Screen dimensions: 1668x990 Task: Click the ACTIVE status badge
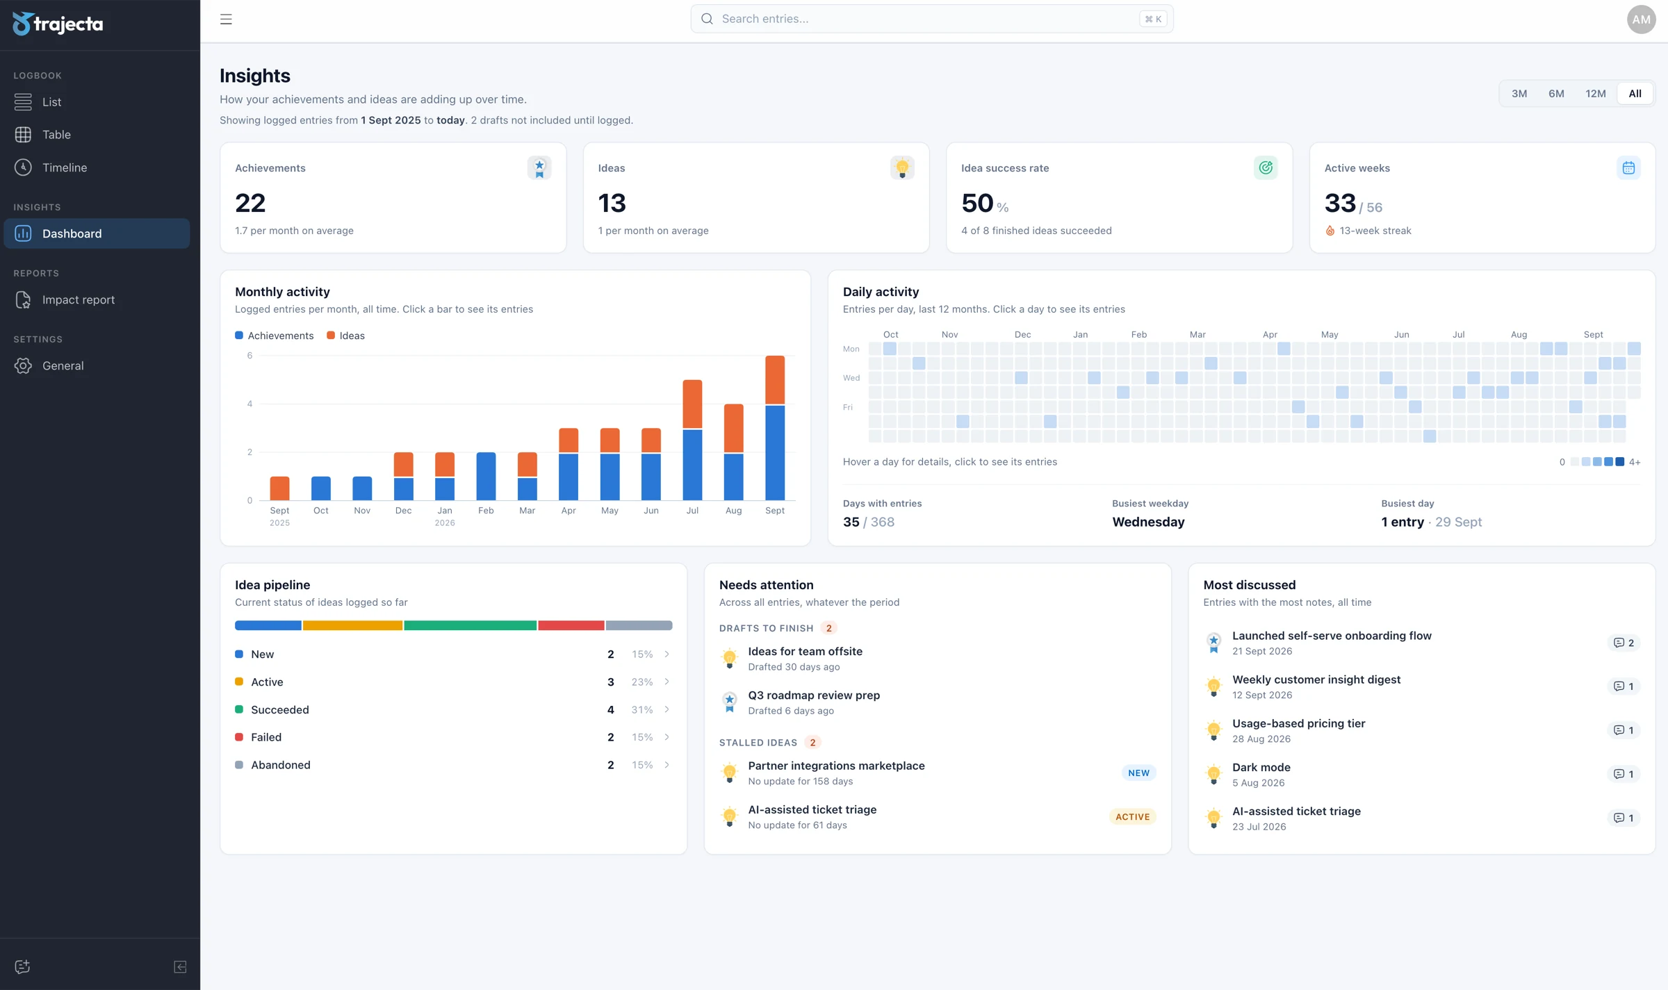coord(1132,817)
